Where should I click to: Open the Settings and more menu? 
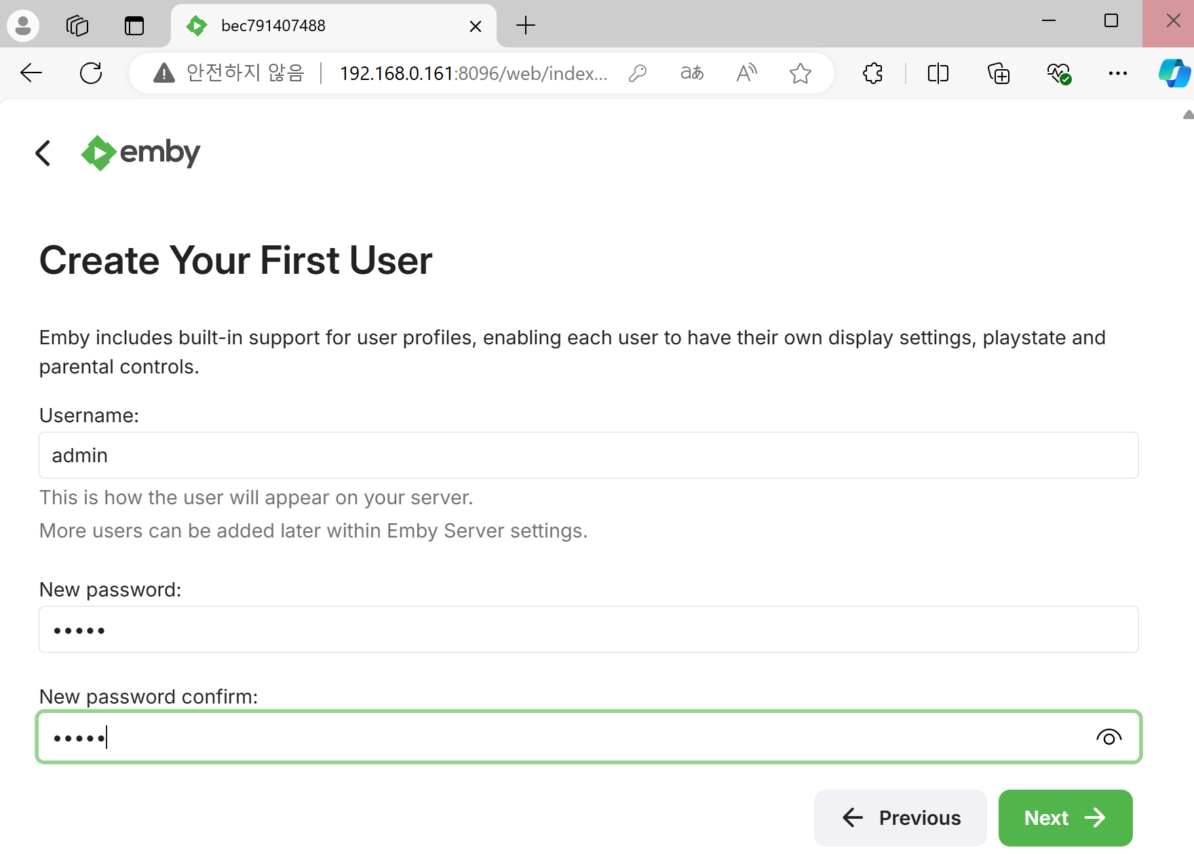tap(1117, 73)
